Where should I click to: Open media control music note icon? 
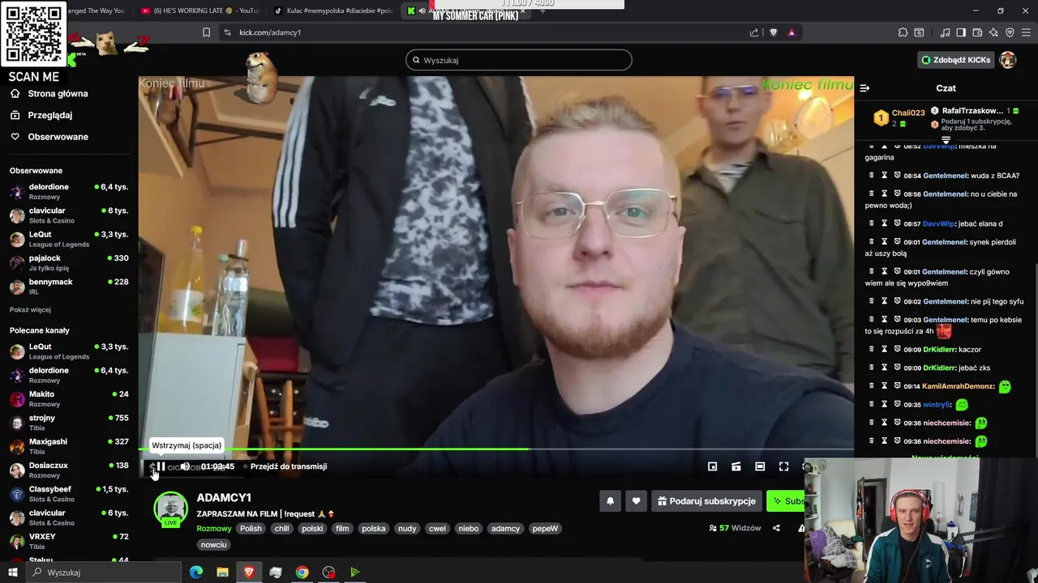point(945,32)
